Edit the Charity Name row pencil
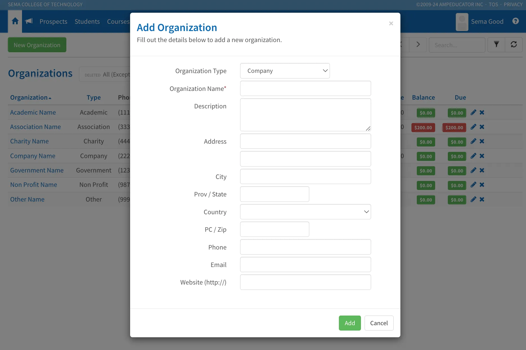 473,141
